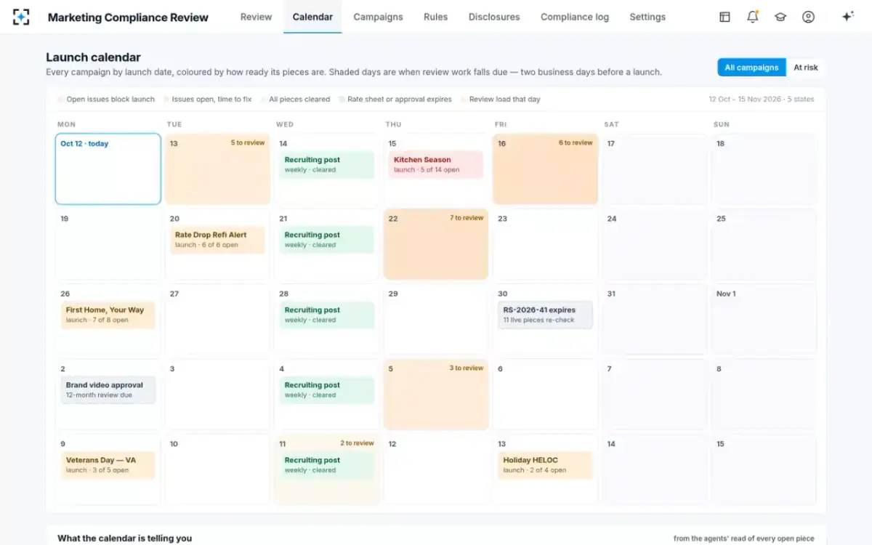872x545 pixels.
Task: Click the MON column header
Action: [x=66, y=124]
